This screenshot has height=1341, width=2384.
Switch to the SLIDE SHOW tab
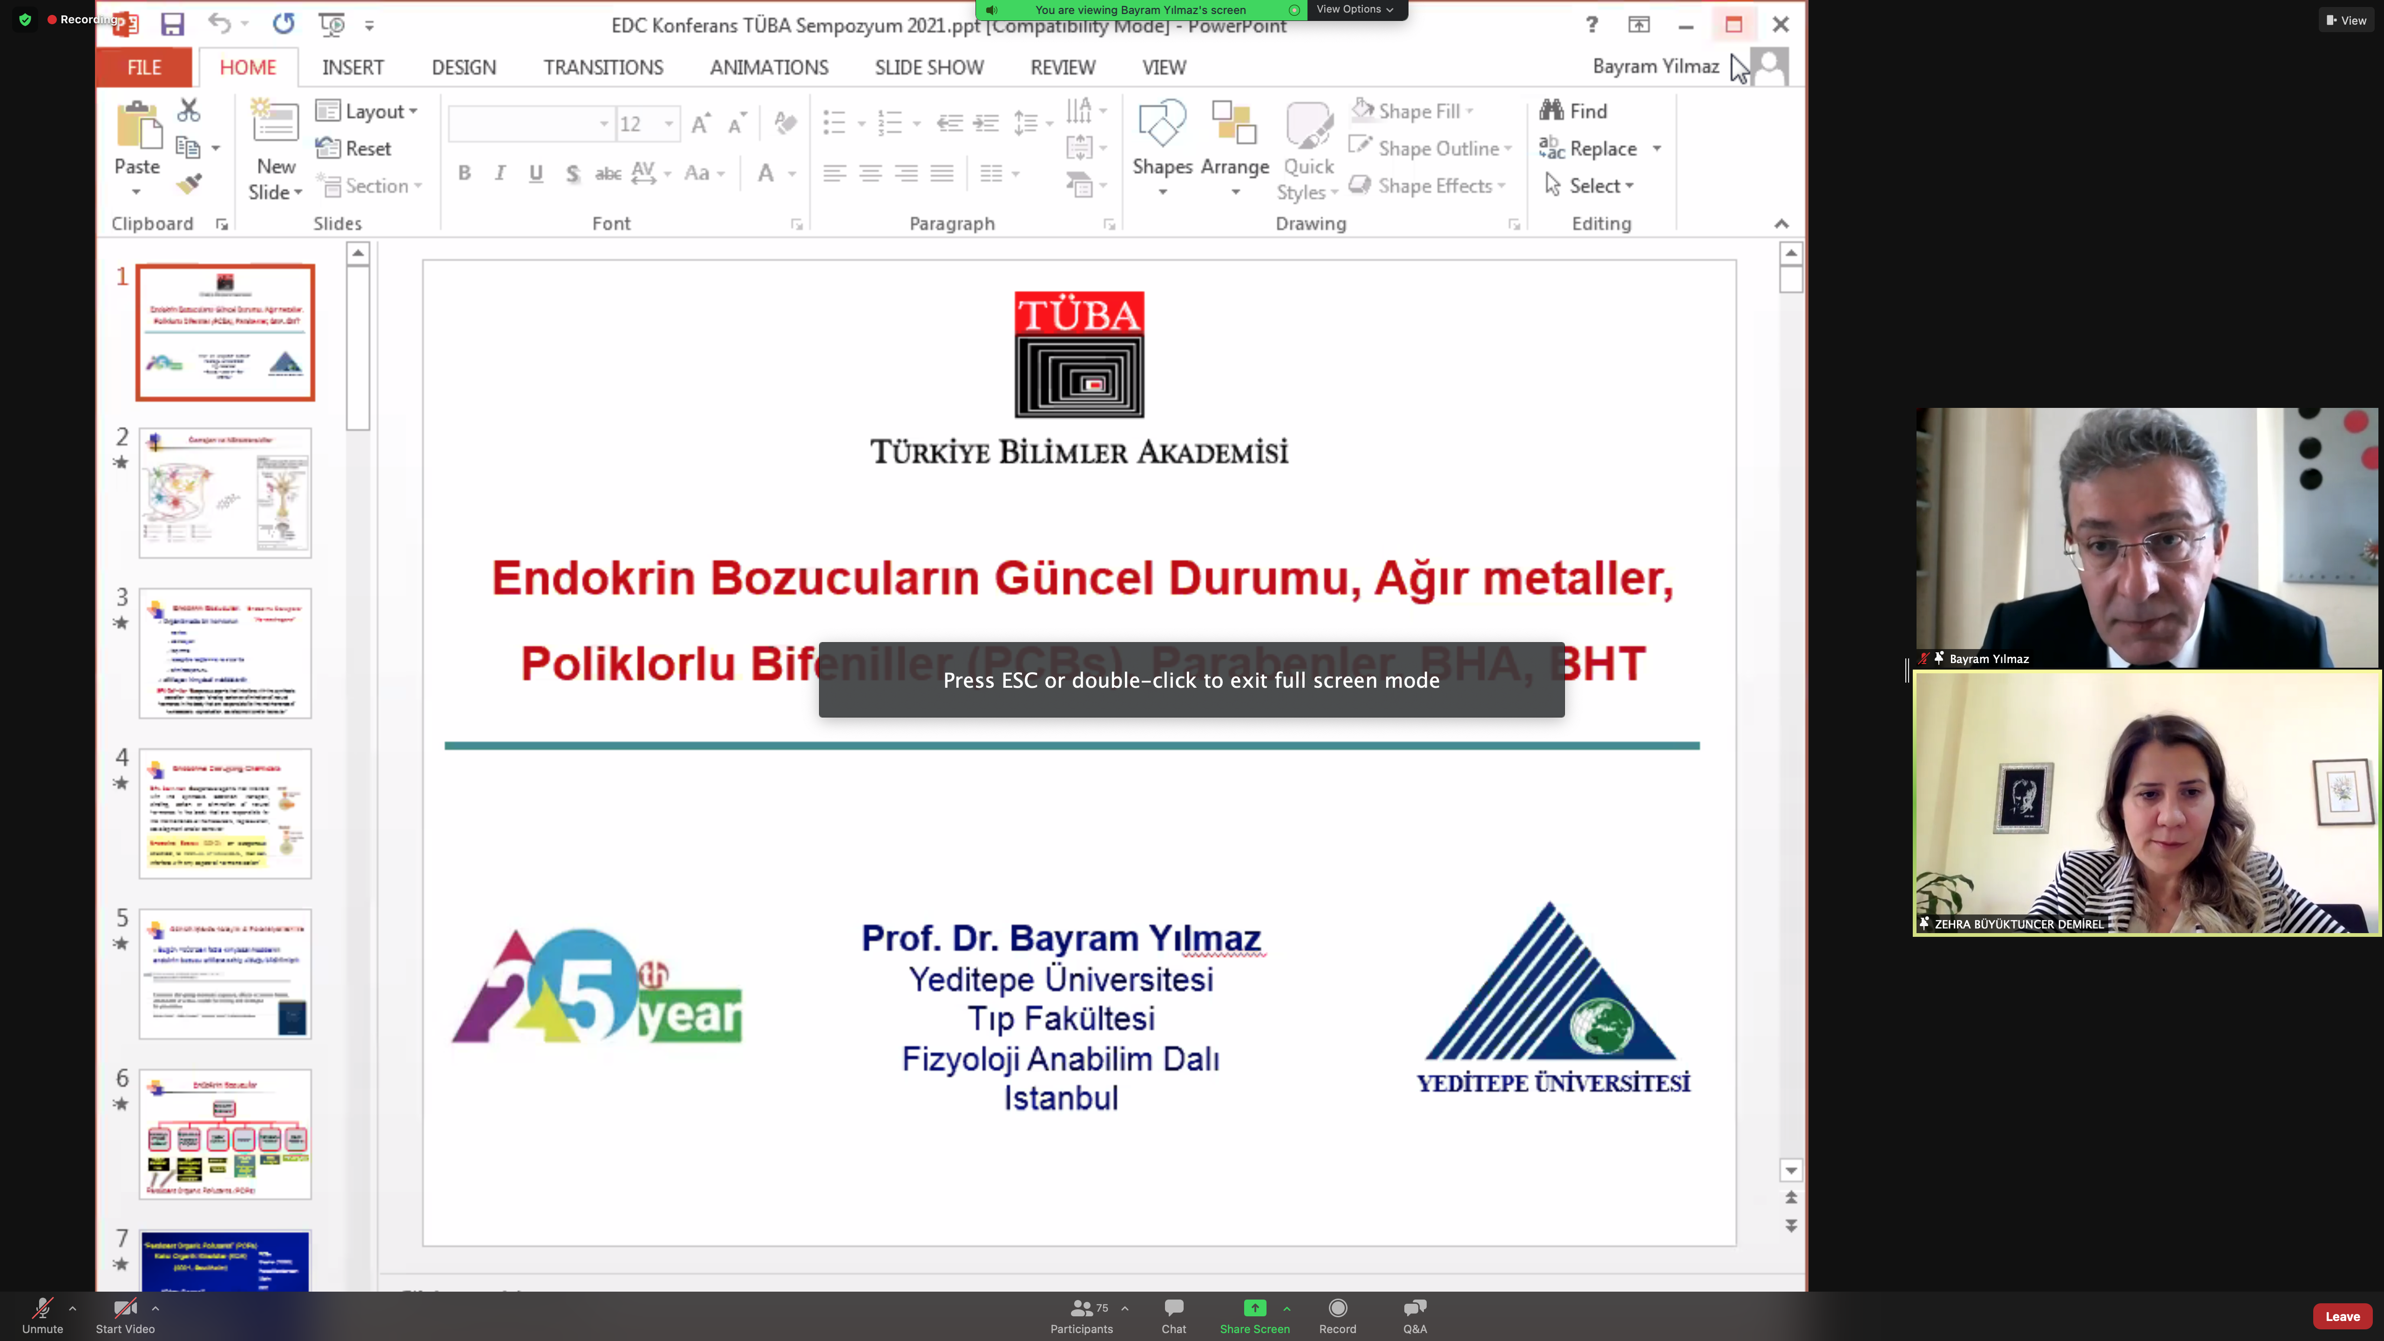pos(929,67)
